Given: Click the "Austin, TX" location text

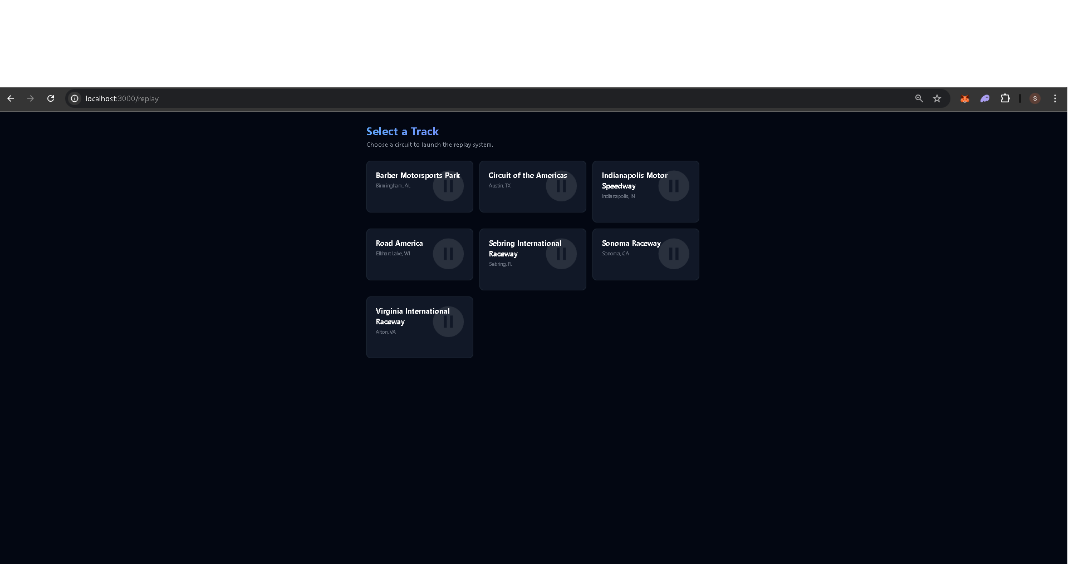Looking at the screenshot, I should click(499, 186).
